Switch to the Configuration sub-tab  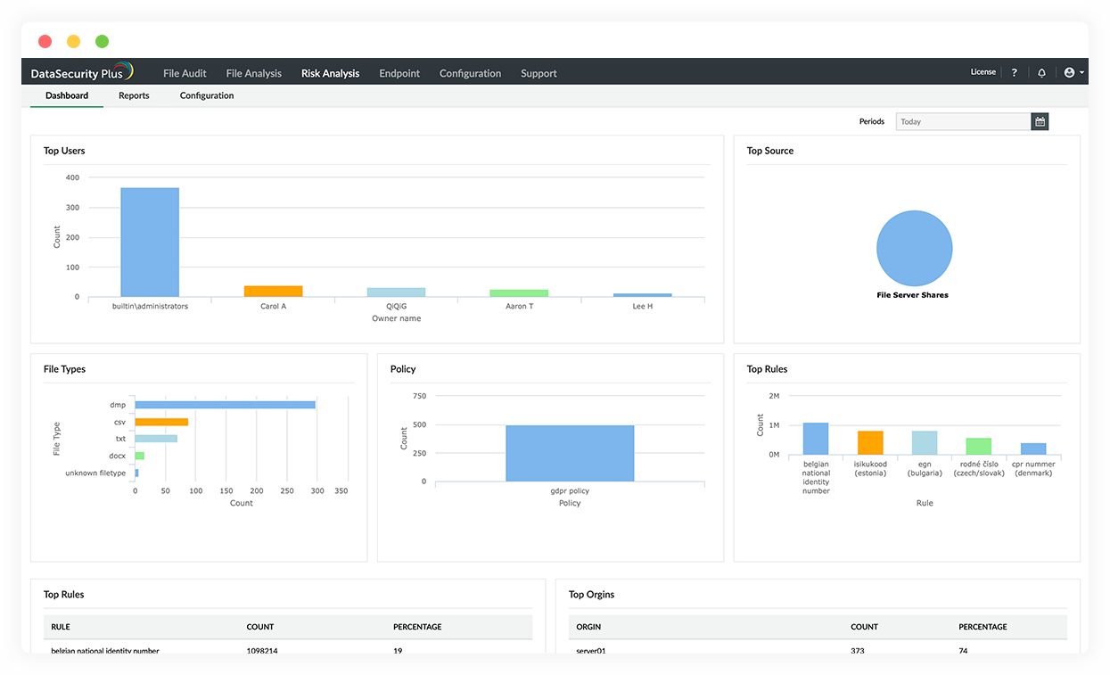[207, 95]
